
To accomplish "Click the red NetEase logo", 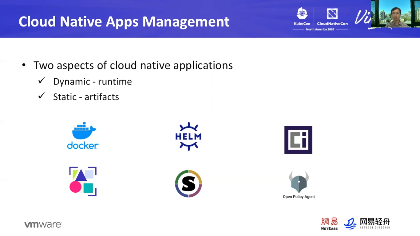I will click(329, 224).
